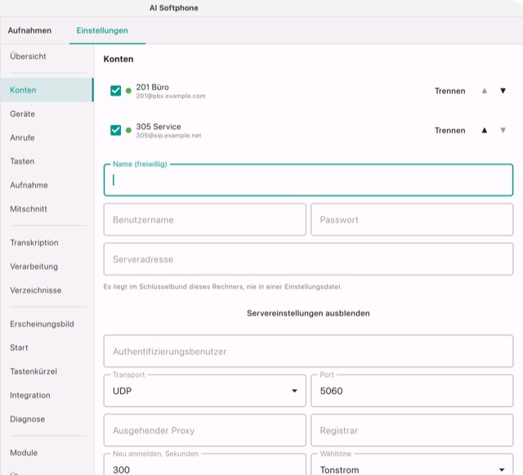Click the AI Softphone window title
Image resolution: width=523 pixels, height=475 pixels.
[174, 8]
